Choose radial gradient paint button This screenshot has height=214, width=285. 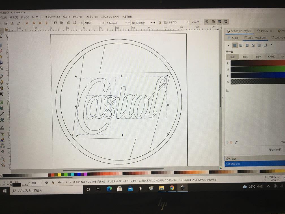coord(247,45)
